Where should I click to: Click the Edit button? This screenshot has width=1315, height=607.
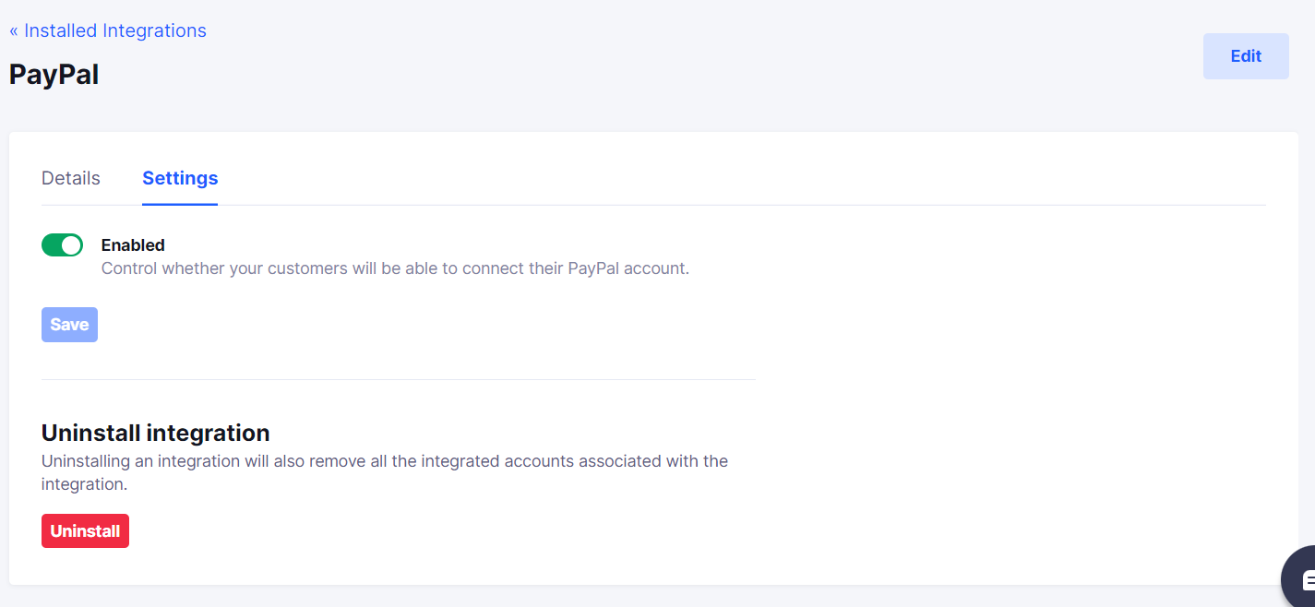coord(1246,56)
